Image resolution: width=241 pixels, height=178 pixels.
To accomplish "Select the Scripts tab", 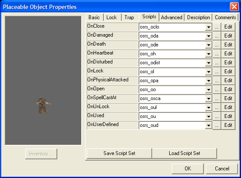I will pyautogui.click(x=149, y=17).
